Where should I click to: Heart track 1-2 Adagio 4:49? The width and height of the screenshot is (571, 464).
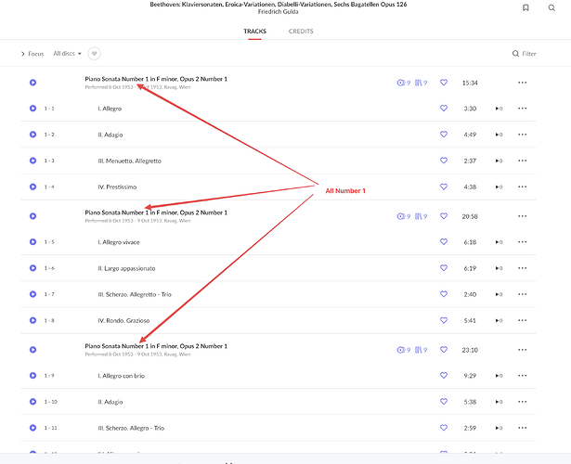pyautogui.click(x=444, y=135)
